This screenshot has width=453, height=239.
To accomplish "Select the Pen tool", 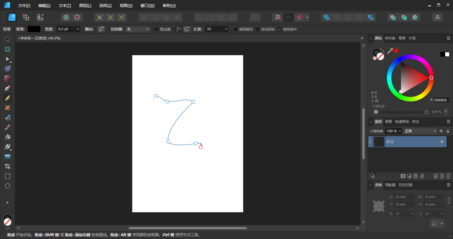I will point(8,88).
